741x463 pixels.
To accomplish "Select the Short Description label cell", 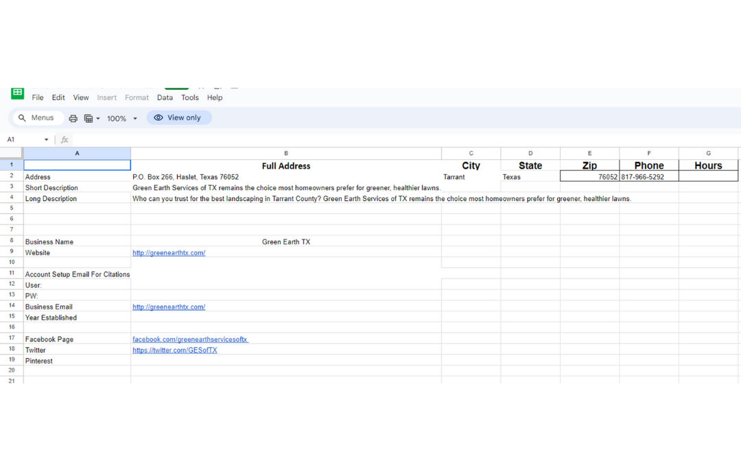I will 77,187.
